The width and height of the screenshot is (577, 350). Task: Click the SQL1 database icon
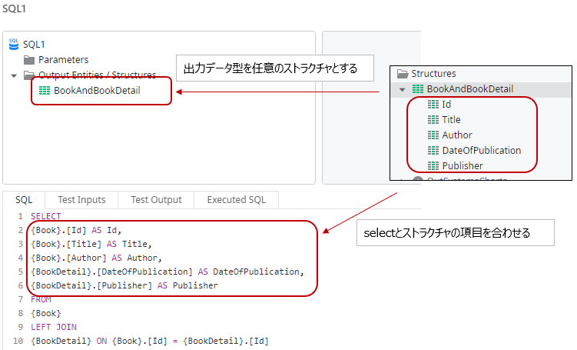(x=14, y=44)
